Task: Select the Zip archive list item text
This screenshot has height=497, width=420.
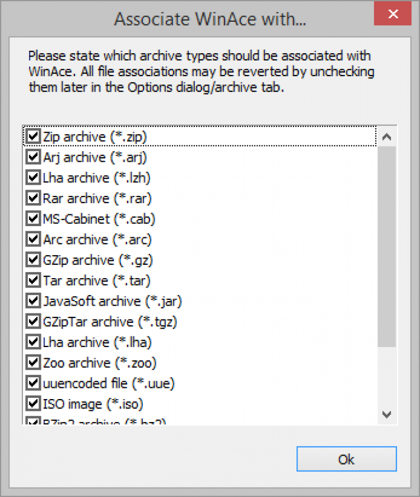Action: 95,137
